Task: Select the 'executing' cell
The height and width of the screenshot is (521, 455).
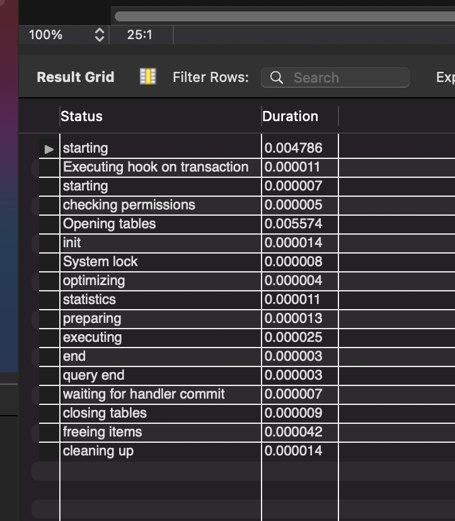Action: pyautogui.click(x=161, y=337)
